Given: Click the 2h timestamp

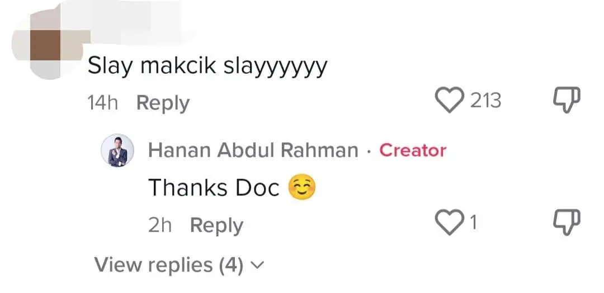Looking at the screenshot, I should [161, 225].
